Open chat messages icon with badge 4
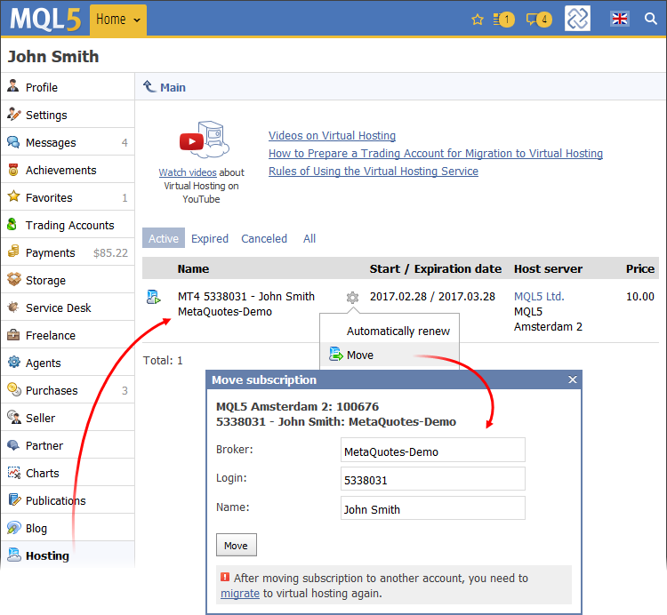 click(x=539, y=20)
